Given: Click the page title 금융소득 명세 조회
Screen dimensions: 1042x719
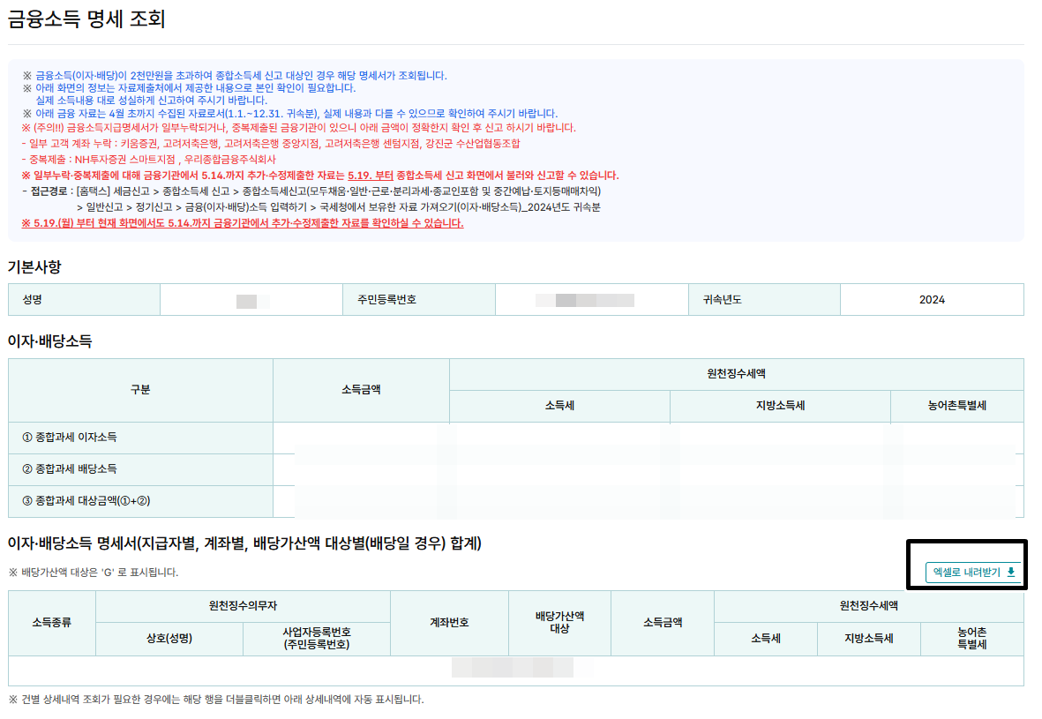Looking at the screenshot, I should 86,19.
